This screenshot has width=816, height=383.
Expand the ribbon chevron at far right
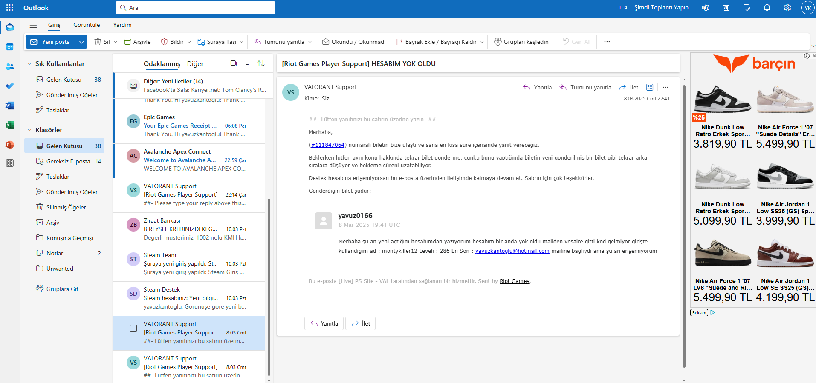tap(813, 46)
